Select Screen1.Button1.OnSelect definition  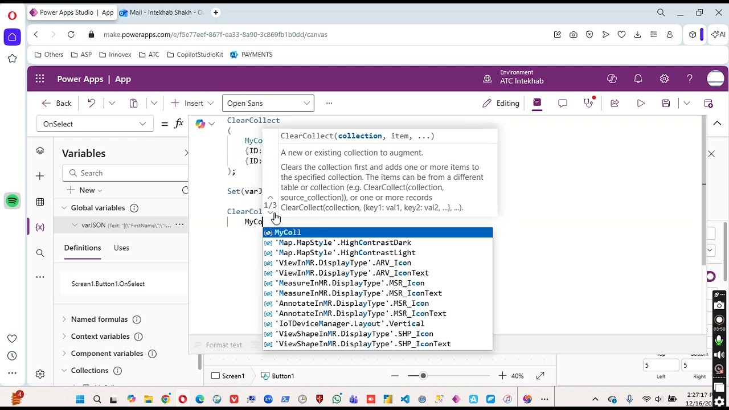tap(108, 284)
